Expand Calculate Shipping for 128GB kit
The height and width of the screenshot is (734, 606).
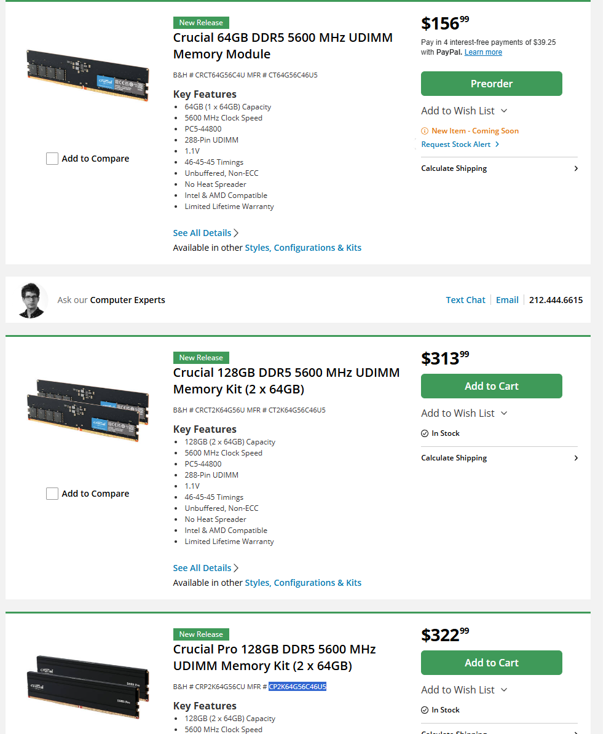click(499, 458)
